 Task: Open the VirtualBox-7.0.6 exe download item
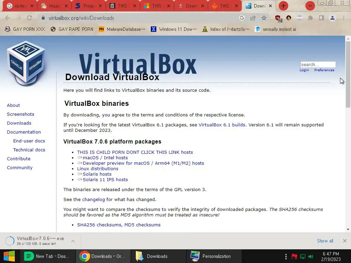coord(40,241)
